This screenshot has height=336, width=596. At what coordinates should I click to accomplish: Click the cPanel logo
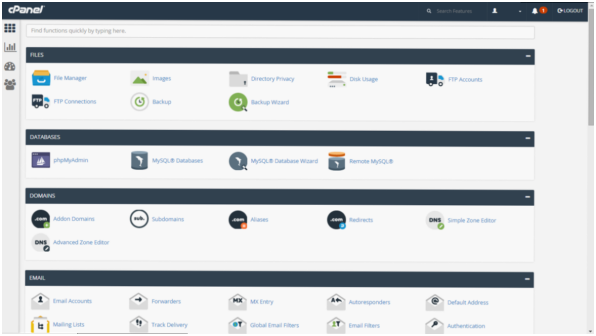click(x=26, y=10)
